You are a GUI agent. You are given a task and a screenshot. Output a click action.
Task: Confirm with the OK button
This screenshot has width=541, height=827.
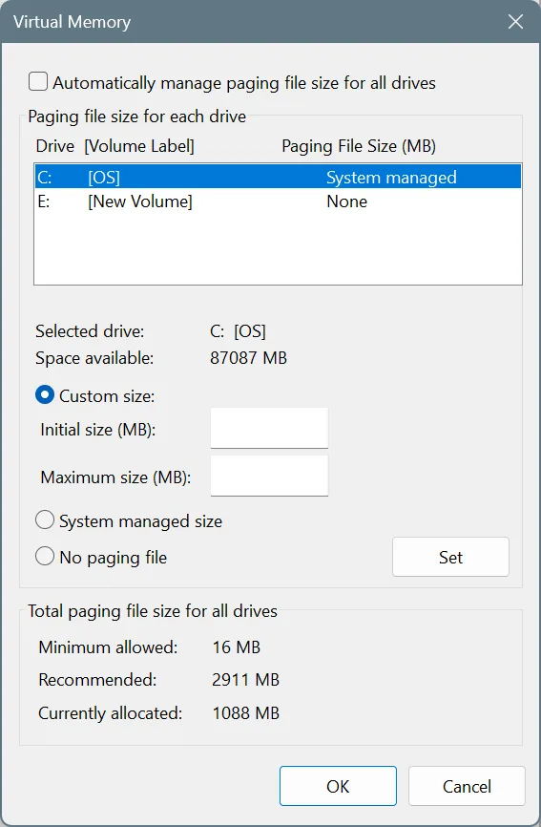338,786
